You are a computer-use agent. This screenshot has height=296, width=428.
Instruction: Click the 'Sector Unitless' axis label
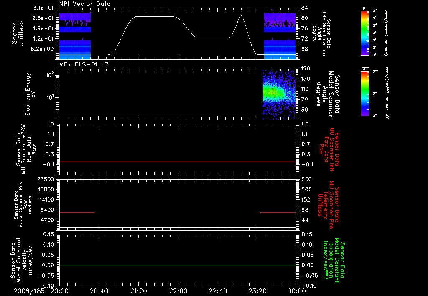[x=17, y=33]
